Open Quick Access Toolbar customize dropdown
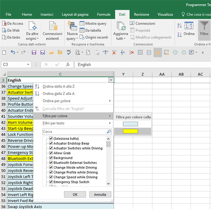The width and height of the screenshot is (211, 209). pyautogui.click(x=203, y=53)
